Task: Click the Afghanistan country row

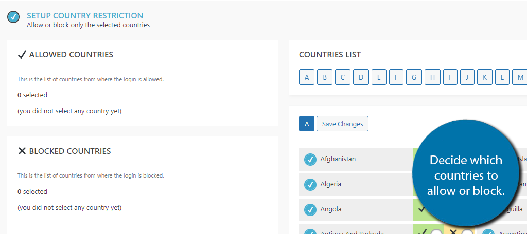Action: point(356,159)
